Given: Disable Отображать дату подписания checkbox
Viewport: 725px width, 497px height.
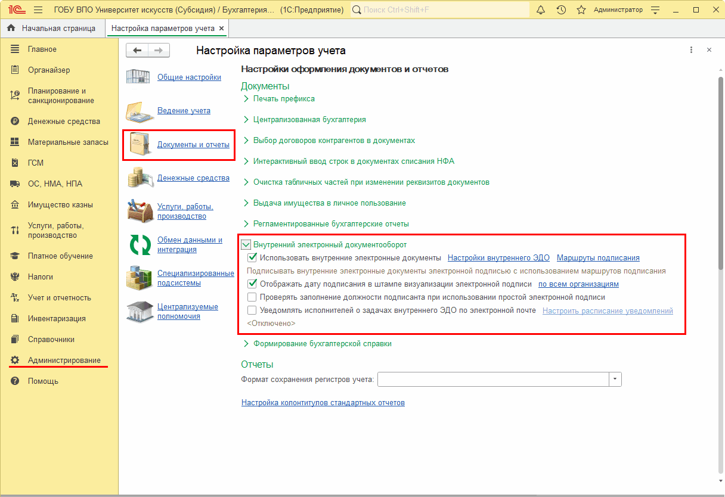Looking at the screenshot, I should [252, 284].
